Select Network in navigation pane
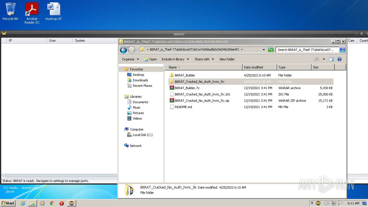The image size is (368, 207). [x=136, y=146]
